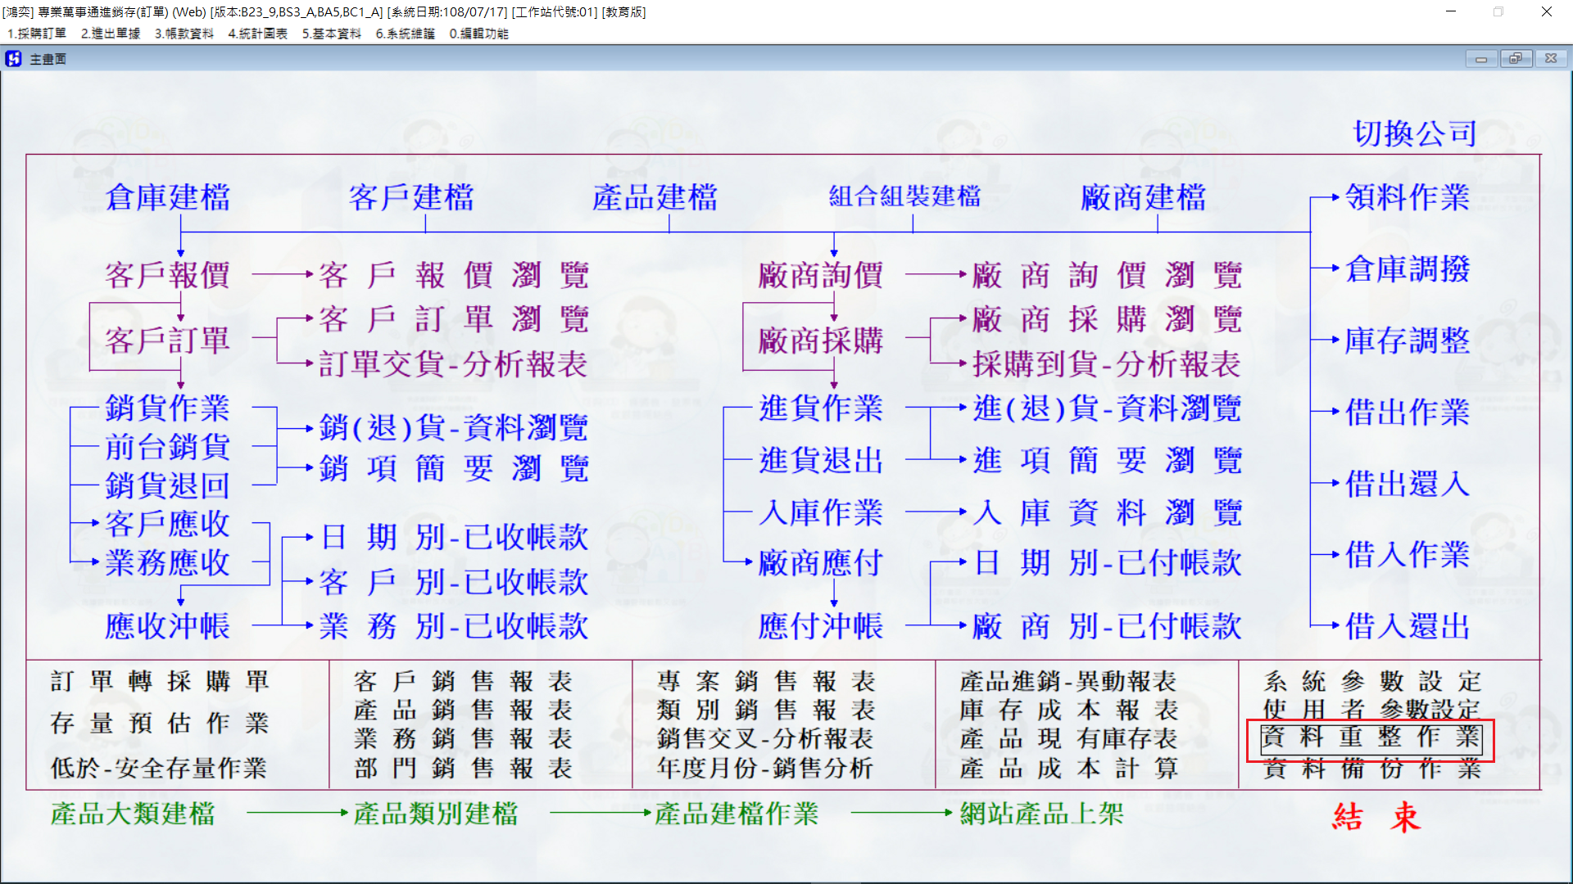Screen dimensions: 1573x884
Task: Open 資料重整作業 data reorganize
Action: tap(1371, 737)
